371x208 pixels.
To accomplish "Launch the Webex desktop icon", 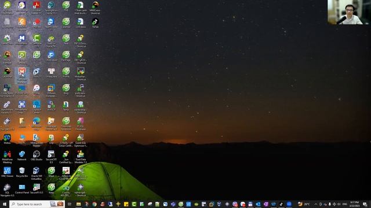I will [7, 139].
